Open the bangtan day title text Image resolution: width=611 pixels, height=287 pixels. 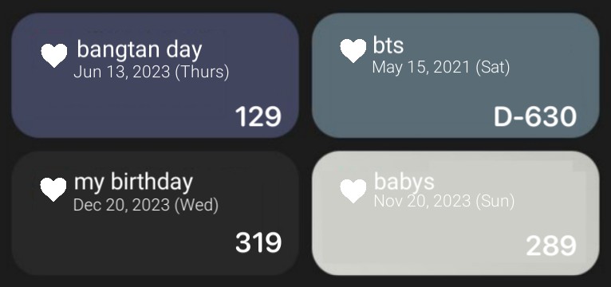pyautogui.click(x=140, y=49)
